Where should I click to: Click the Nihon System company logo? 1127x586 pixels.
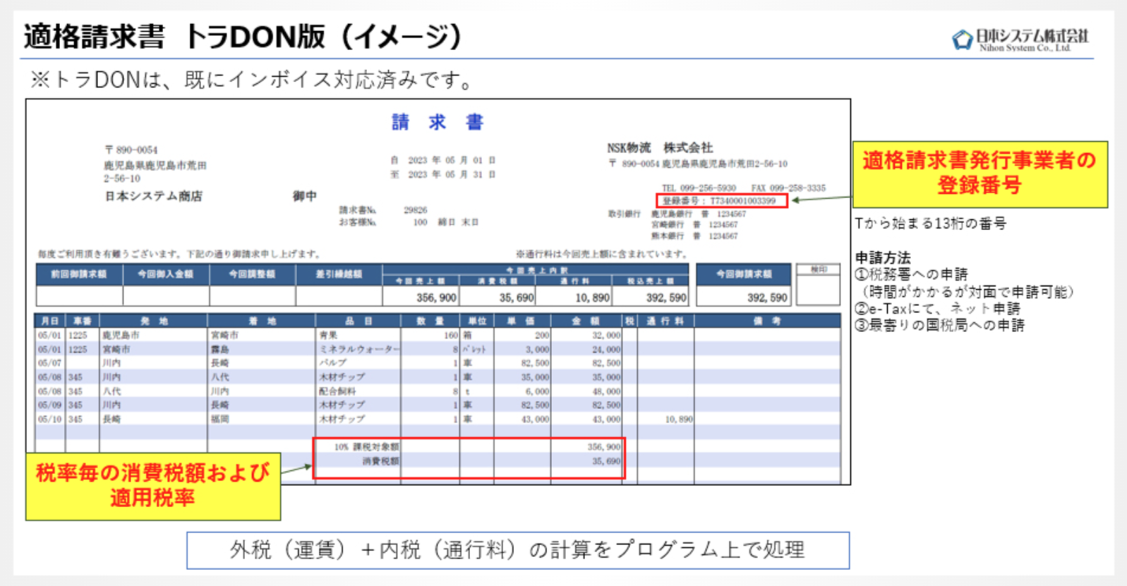(1020, 39)
